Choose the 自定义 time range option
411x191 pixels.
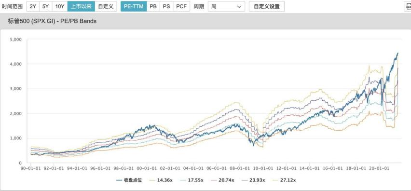(x=106, y=6)
